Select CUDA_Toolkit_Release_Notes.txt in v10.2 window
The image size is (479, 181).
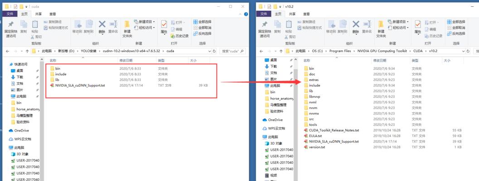tap(334, 130)
